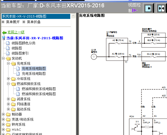Select the 转向系统 folder label
Image resolution: width=167 pixels, height=135 pixels.
click(18, 125)
